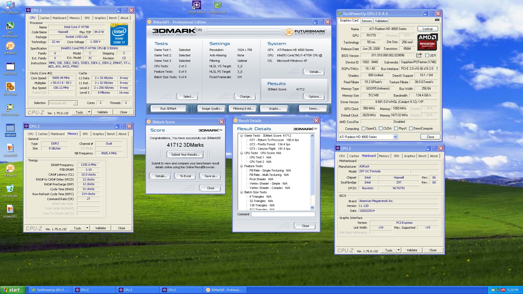Click Result Details scrollbar up arrow
Image resolution: width=523 pixels, height=294 pixels.
[x=312, y=136]
